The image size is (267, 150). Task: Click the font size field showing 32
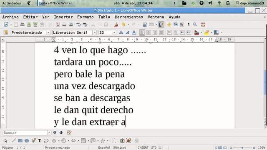pos(105,32)
